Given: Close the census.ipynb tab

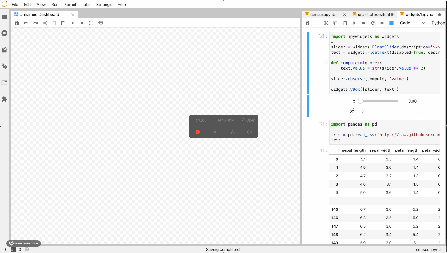Looking at the screenshot, I should coord(345,14).
